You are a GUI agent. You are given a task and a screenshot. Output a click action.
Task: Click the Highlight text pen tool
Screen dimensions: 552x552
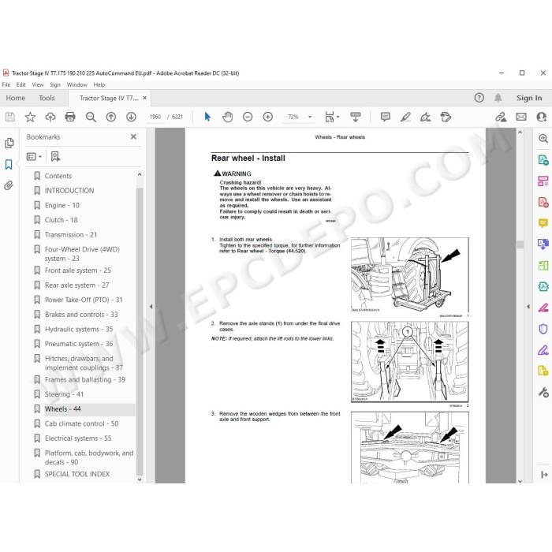[405, 117]
